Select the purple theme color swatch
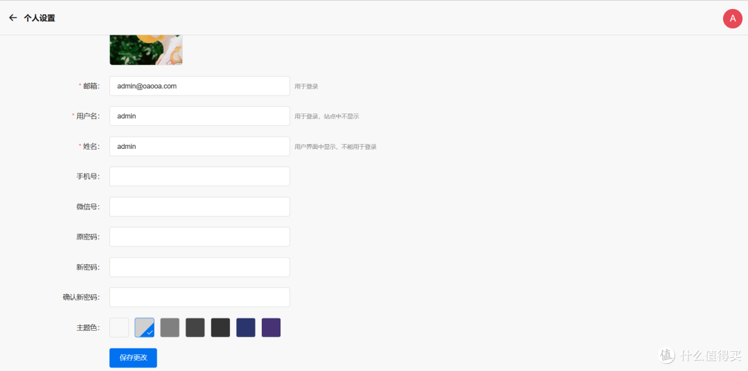 coord(271,327)
